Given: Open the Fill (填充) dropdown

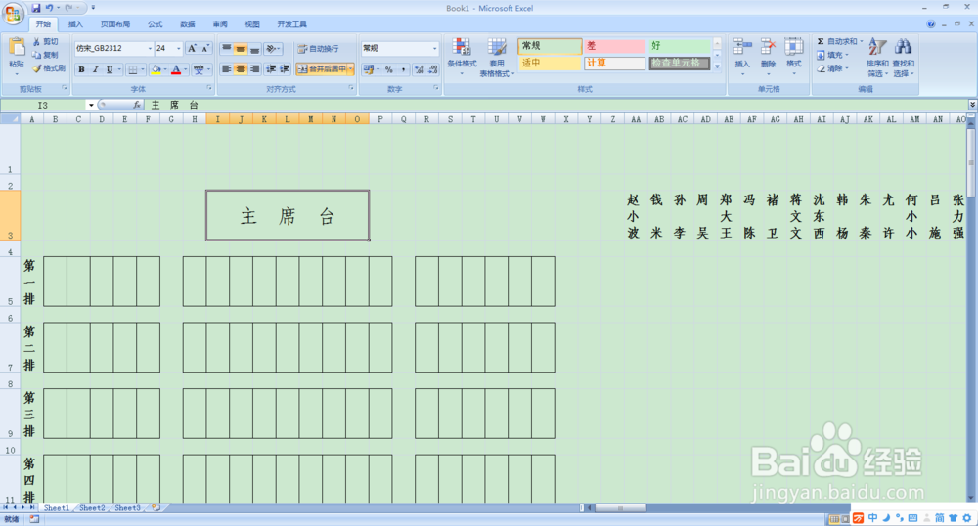Looking at the screenshot, I should coord(832,55).
